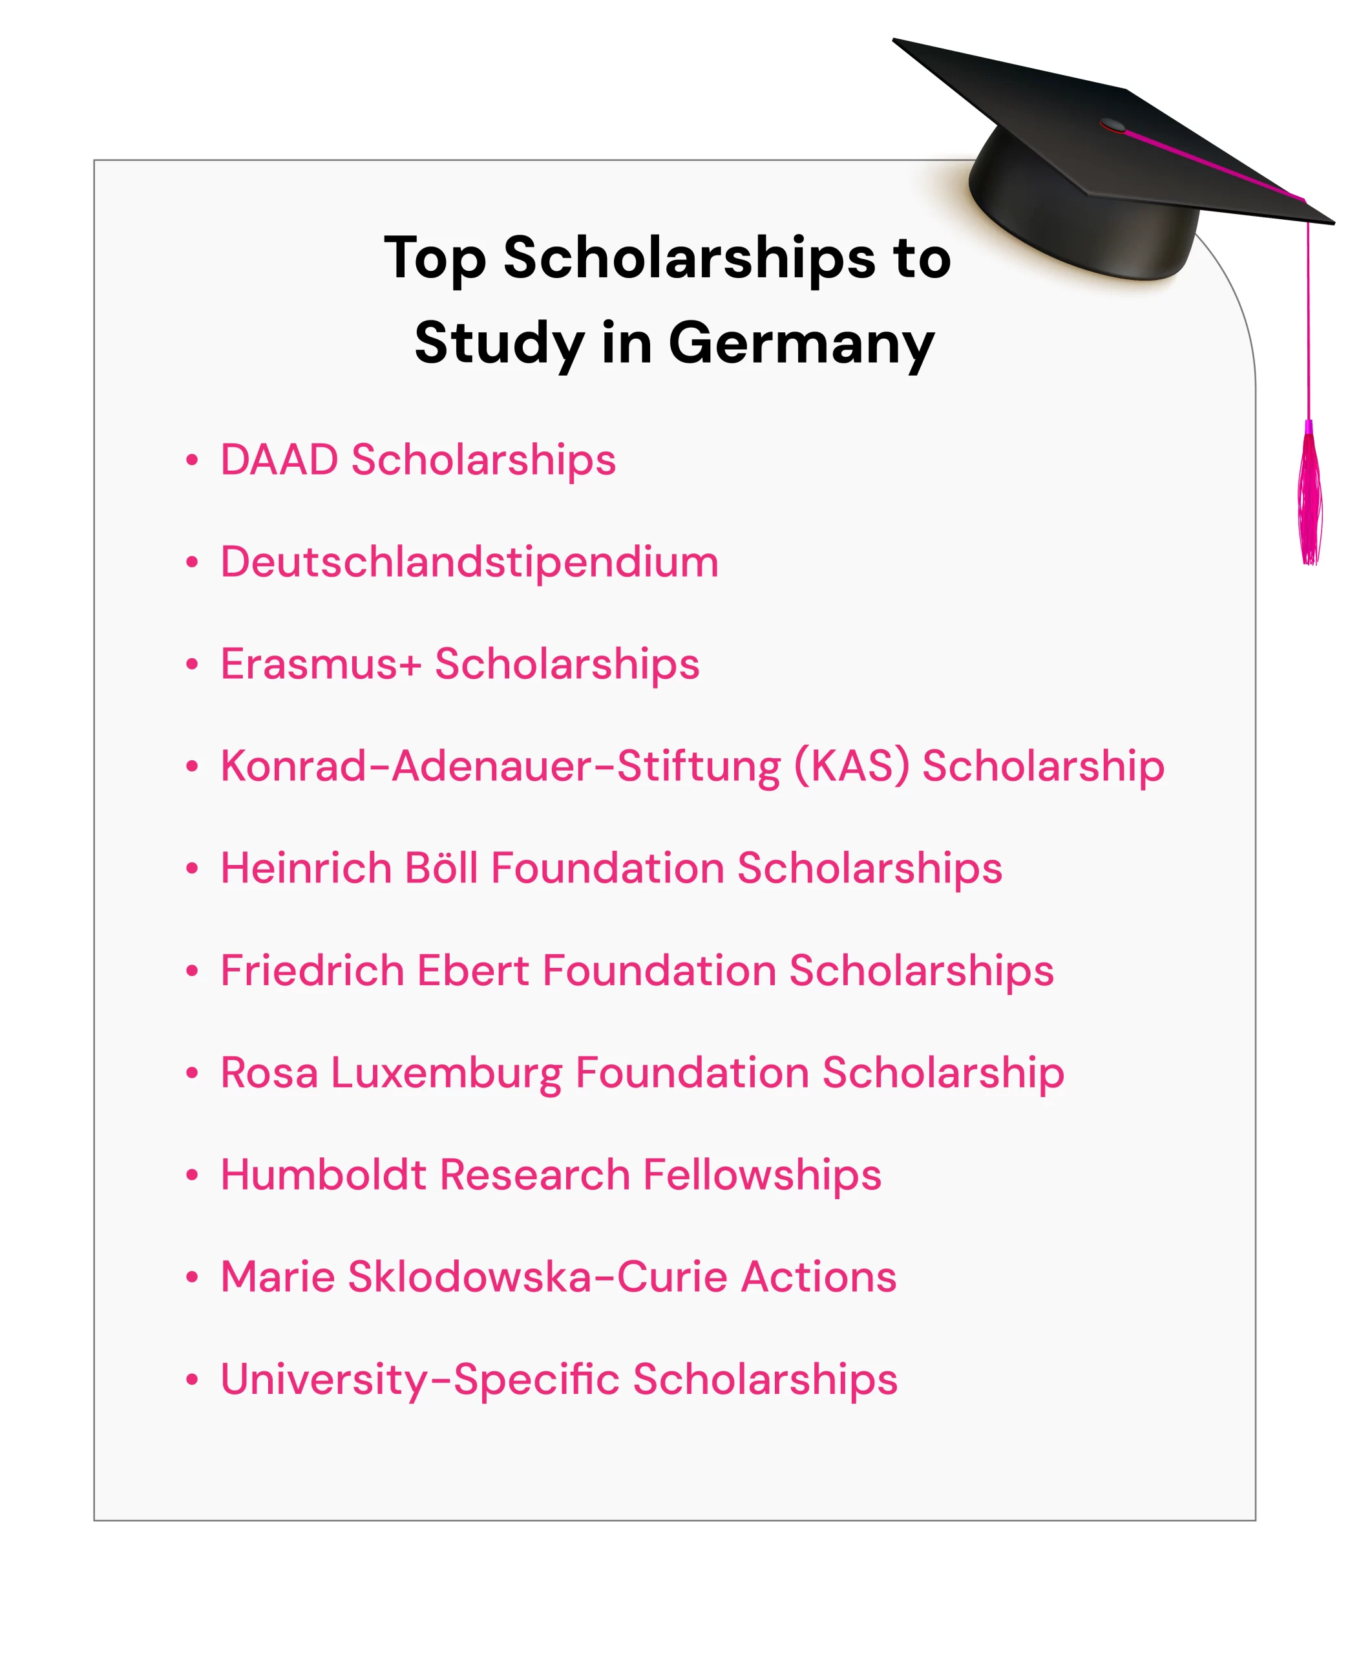Click the bullet next to Deutschlandstipendium
Image resolution: width=1350 pixels, height=1655 pixels.
pyautogui.click(x=192, y=562)
